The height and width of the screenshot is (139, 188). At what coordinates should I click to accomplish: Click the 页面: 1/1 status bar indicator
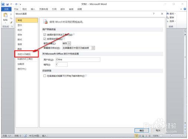(x=7, y=136)
